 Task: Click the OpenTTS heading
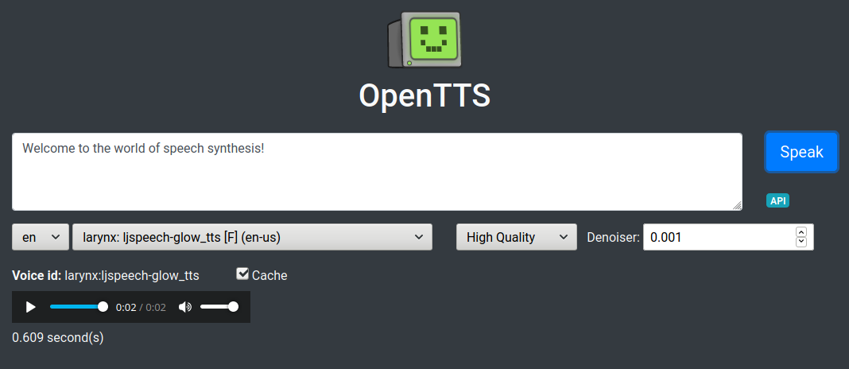pyautogui.click(x=424, y=96)
